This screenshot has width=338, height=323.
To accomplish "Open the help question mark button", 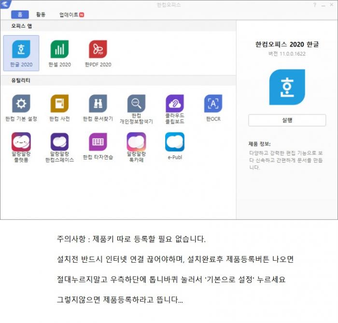I will coord(315,5).
